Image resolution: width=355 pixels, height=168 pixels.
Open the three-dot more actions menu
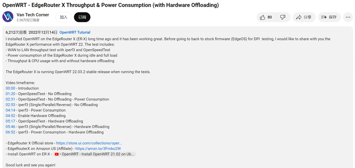[x=348, y=17]
